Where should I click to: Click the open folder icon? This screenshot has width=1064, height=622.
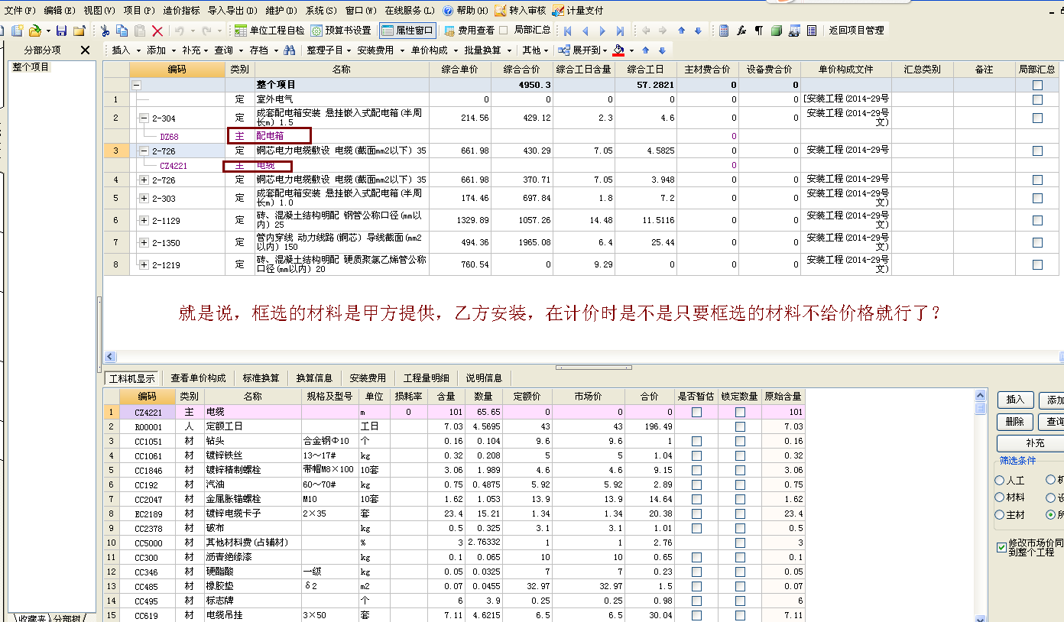tap(34, 31)
